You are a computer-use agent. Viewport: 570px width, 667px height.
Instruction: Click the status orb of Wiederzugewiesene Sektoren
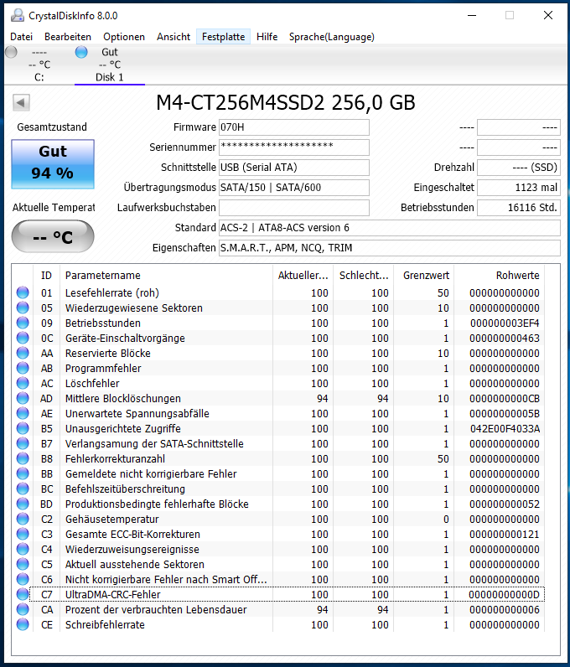23,308
